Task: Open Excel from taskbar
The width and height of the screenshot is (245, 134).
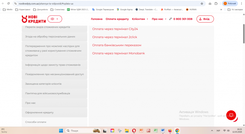Action: point(156,130)
